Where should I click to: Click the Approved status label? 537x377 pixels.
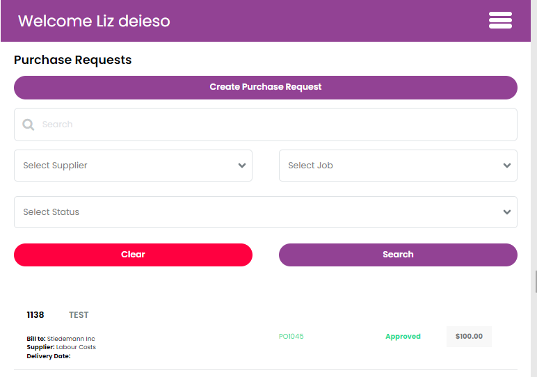point(403,336)
